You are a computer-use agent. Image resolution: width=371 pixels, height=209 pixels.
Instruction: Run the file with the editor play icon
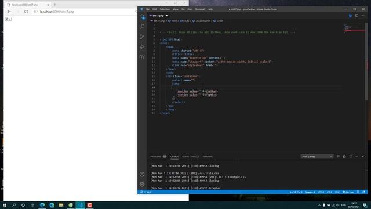point(350,16)
